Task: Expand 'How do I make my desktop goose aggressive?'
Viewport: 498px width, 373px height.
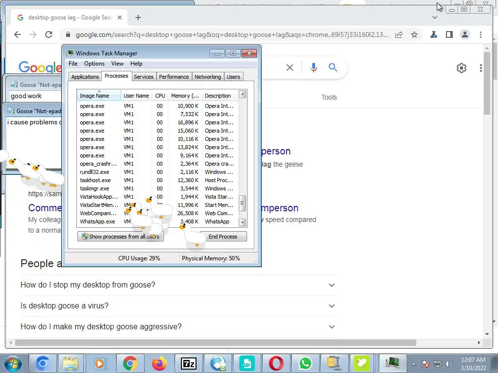Action: [x=178, y=327]
